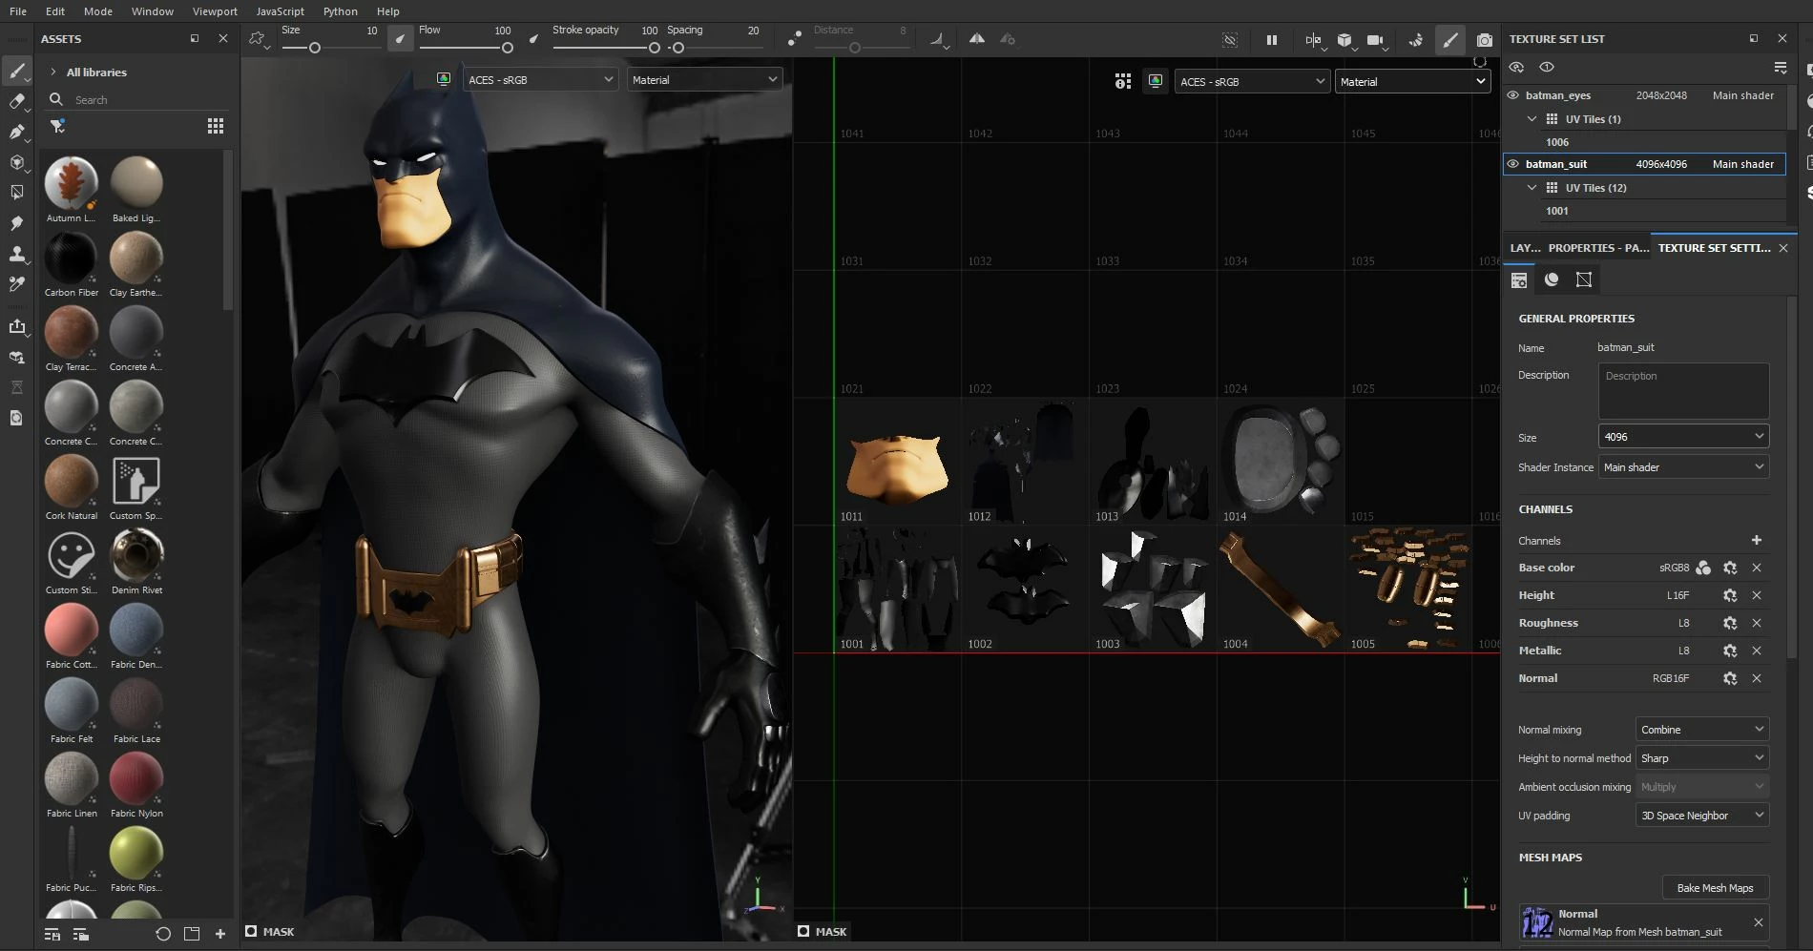
Task: Adjust the brush Flow slider
Action: [x=466, y=48]
